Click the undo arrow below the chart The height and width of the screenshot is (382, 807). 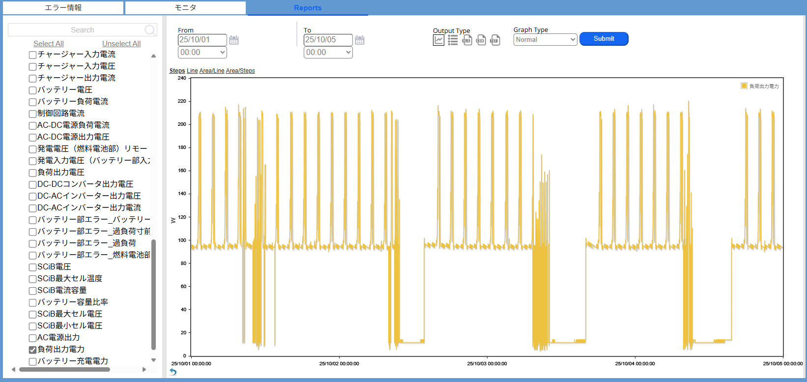click(x=173, y=372)
